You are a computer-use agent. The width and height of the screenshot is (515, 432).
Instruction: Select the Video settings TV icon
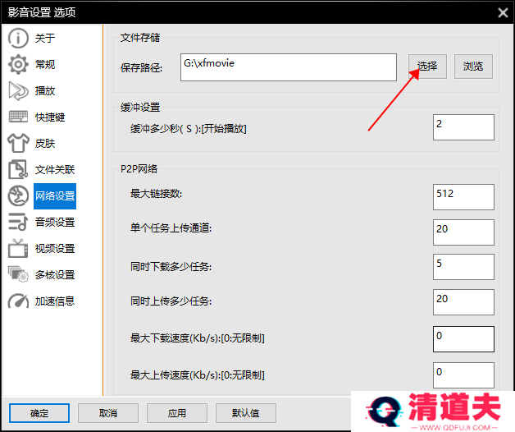(x=18, y=249)
